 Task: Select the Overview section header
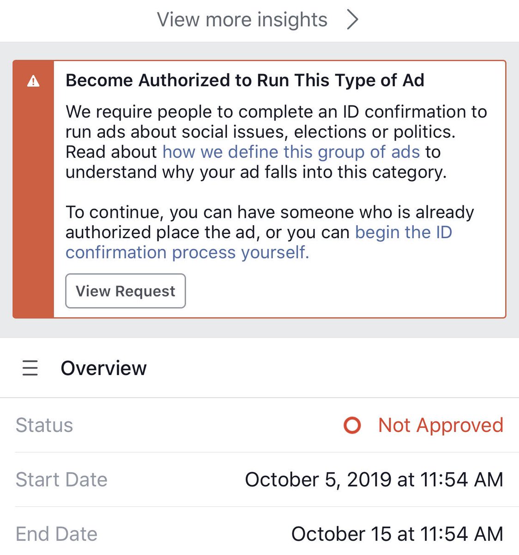click(x=103, y=368)
